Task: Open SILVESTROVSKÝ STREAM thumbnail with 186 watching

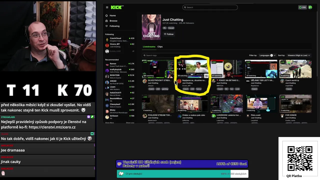Action: [158, 69]
